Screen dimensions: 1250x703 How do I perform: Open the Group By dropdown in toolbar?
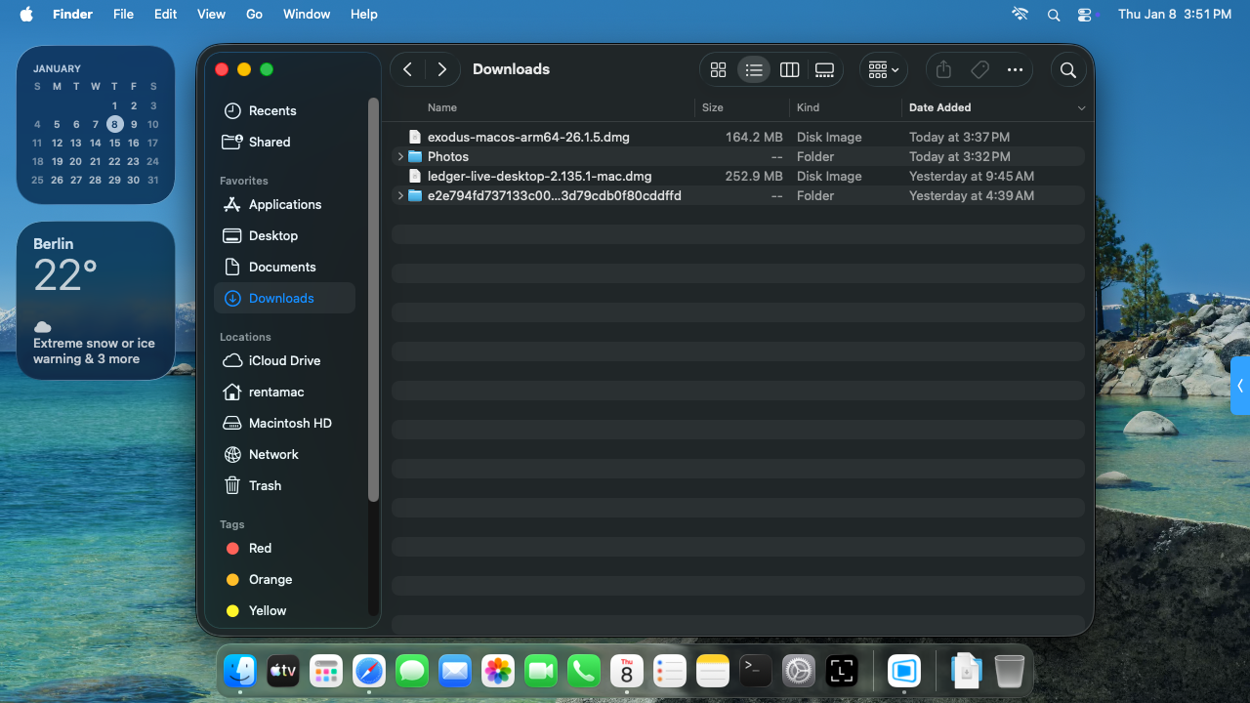point(883,70)
